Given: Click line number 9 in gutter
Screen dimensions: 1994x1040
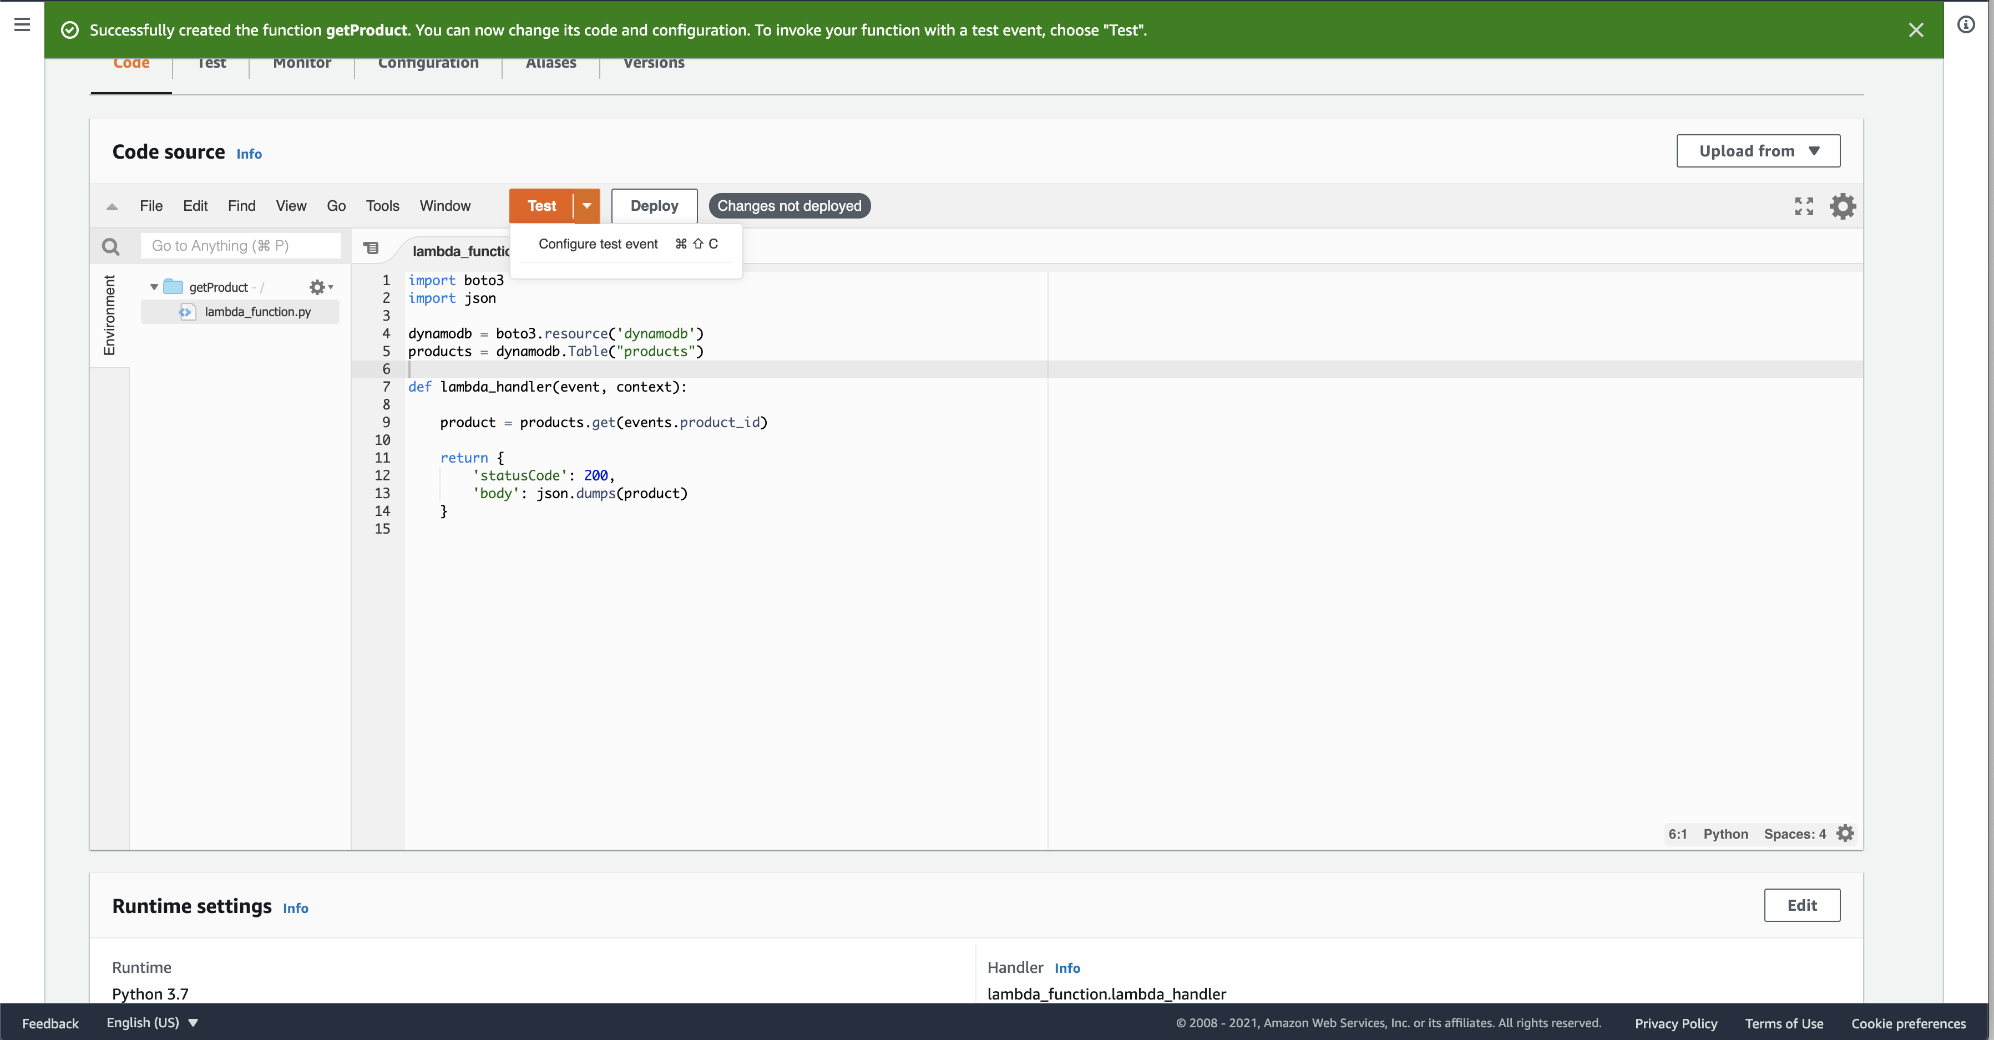Looking at the screenshot, I should click(x=386, y=423).
